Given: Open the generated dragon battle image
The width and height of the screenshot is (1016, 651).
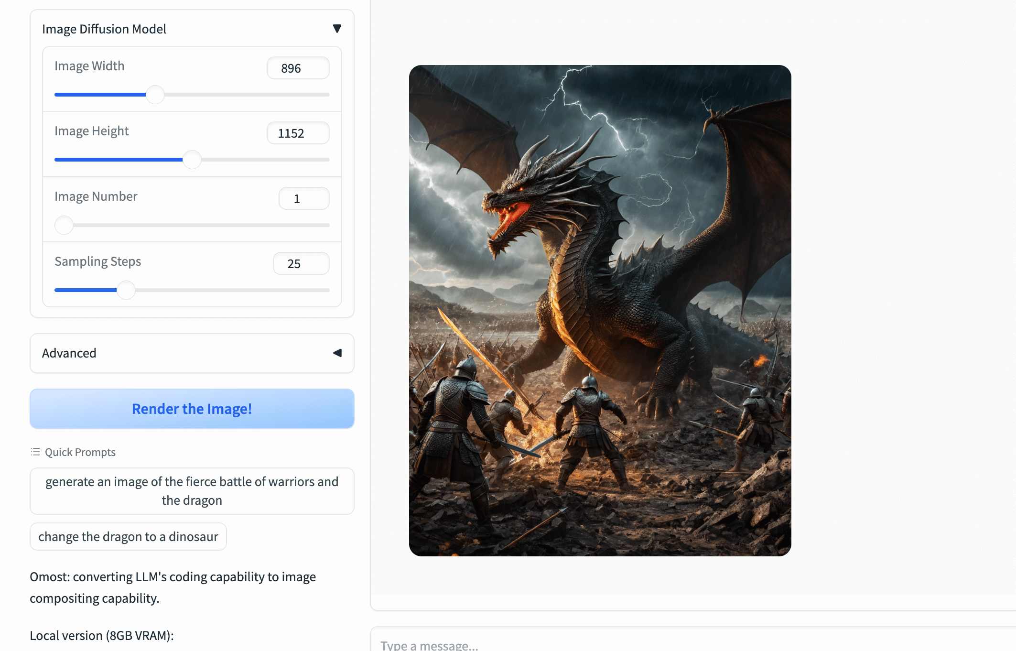Looking at the screenshot, I should point(600,311).
